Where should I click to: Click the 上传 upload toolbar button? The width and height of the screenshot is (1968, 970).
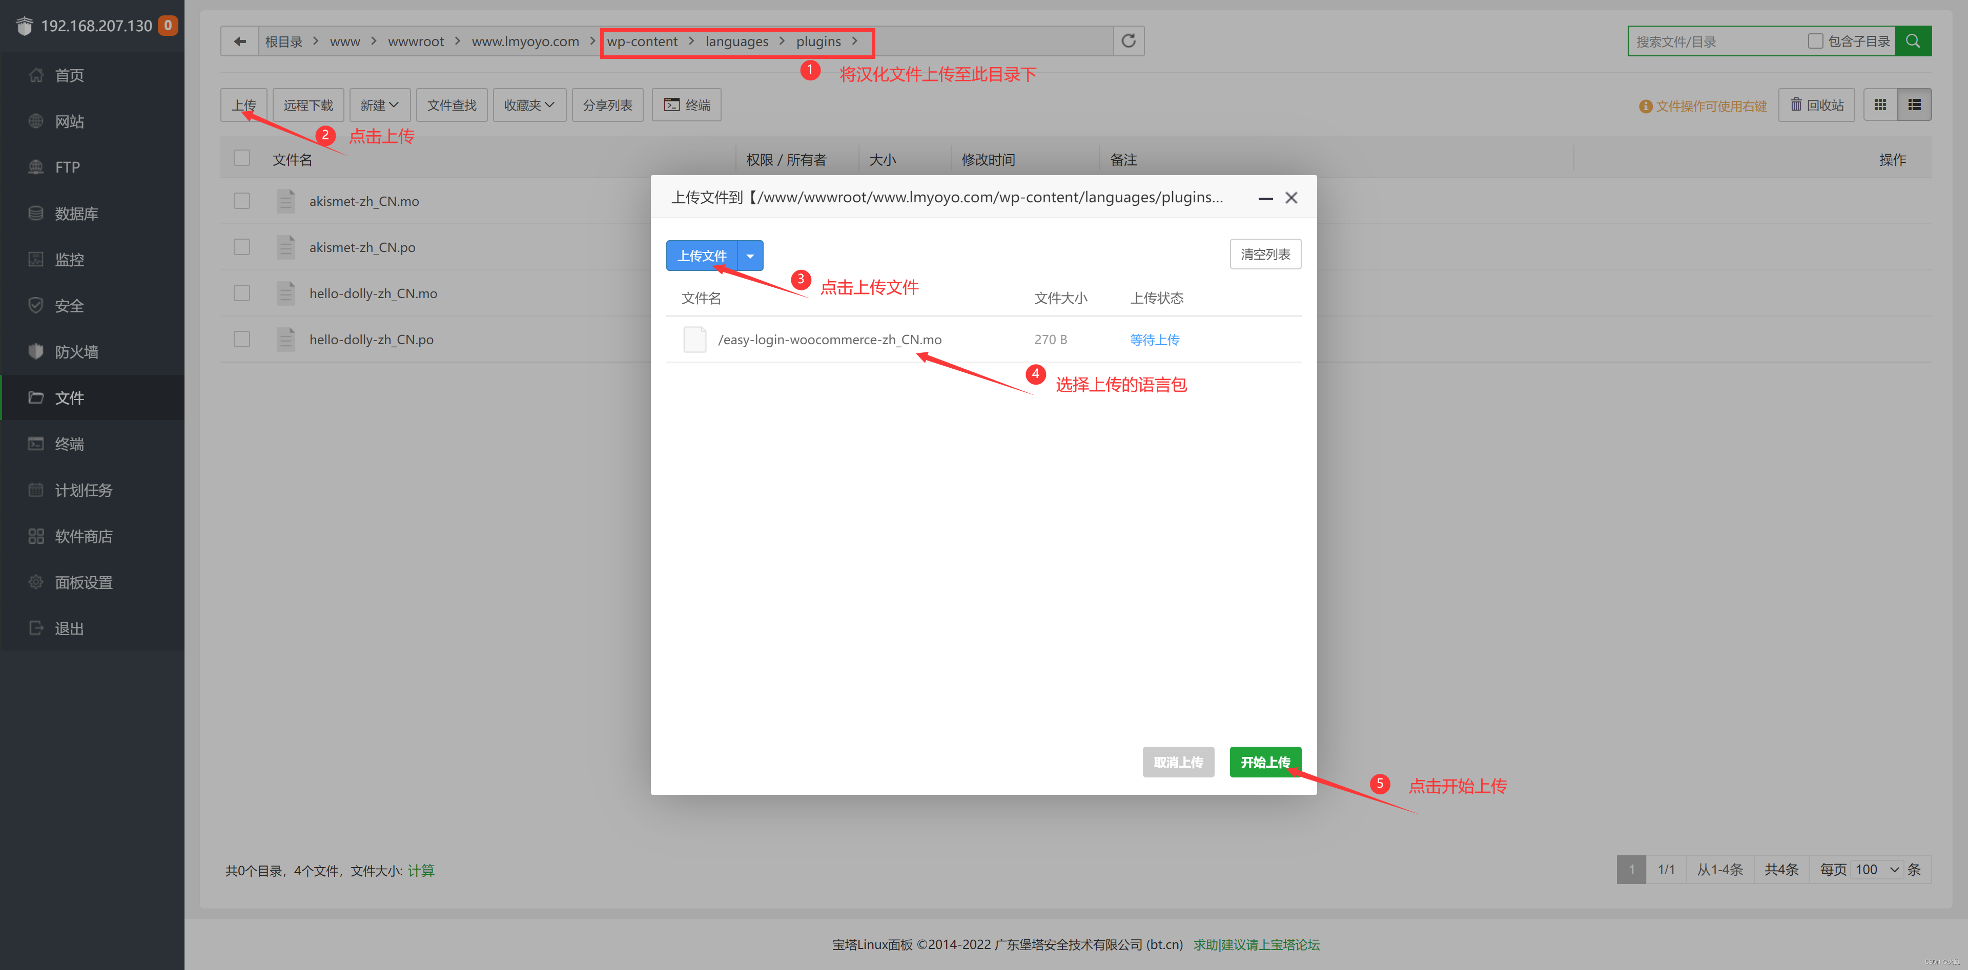(244, 106)
